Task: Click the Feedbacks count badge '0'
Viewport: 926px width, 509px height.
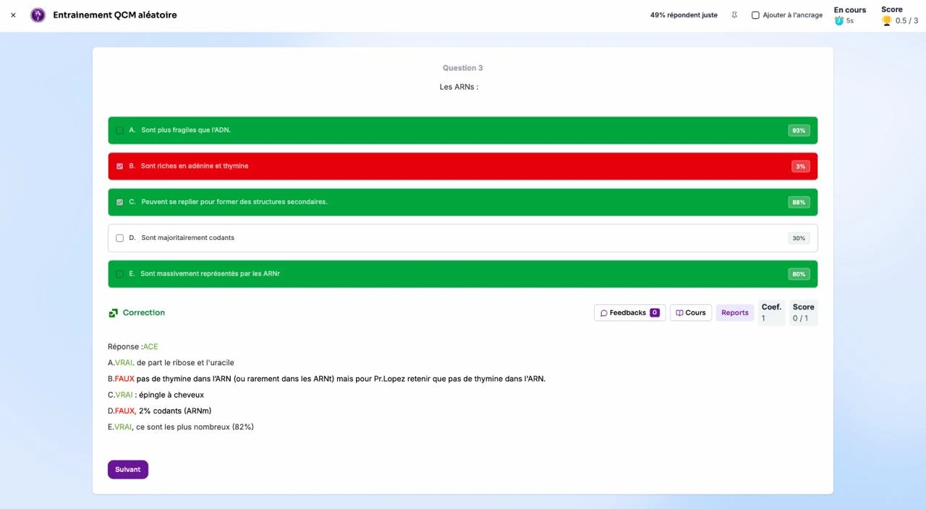Action: (x=655, y=313)
